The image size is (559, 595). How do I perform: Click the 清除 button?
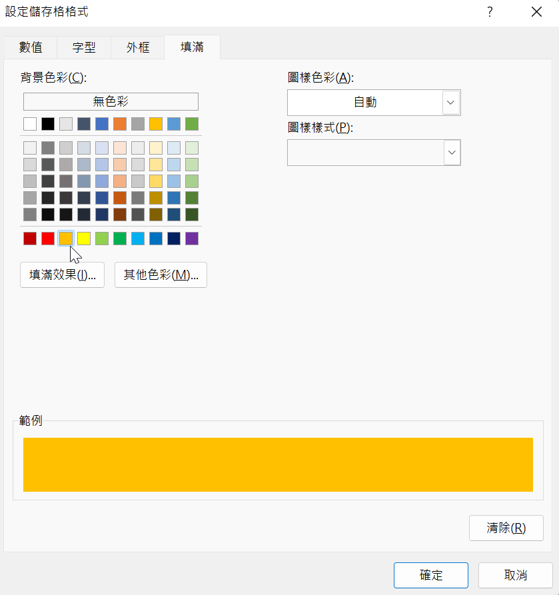[506, 528]
